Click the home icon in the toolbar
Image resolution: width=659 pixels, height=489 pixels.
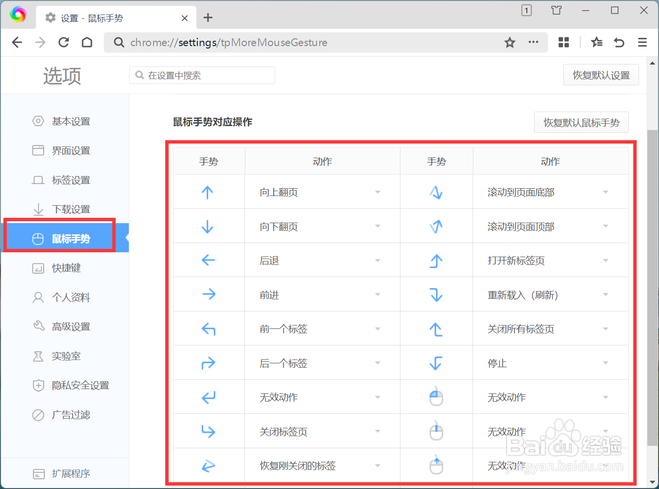coord(87,42)
